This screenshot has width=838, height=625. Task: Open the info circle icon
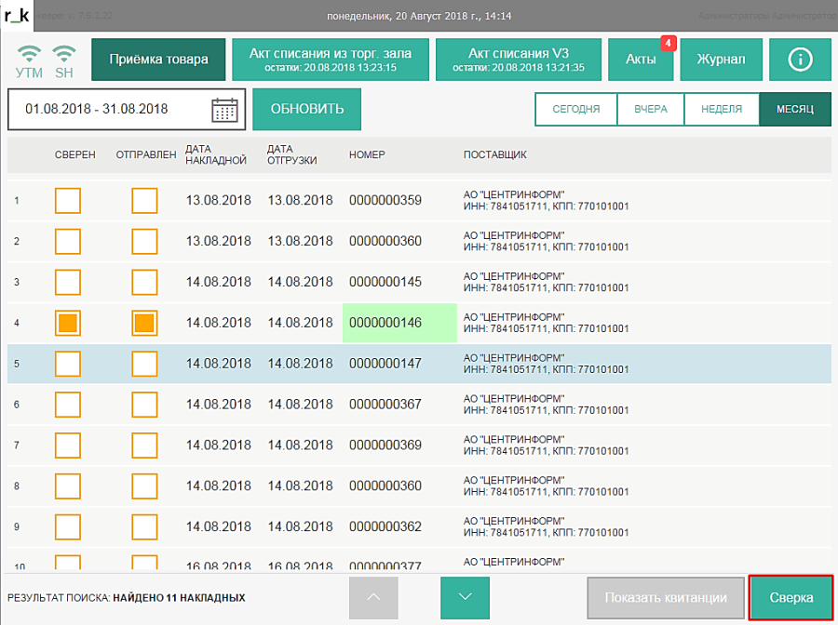coord(800,60)
